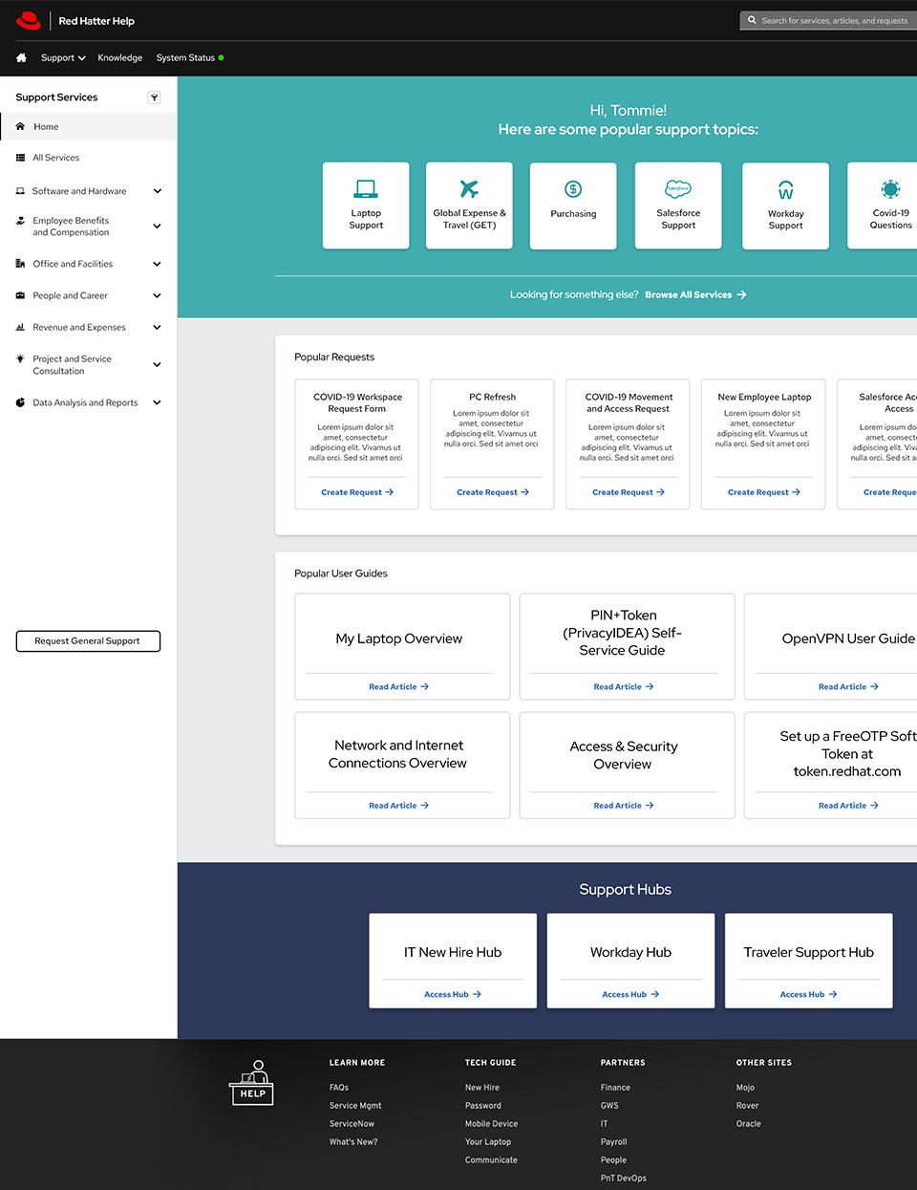Expand Software and Hardware section
The width and height of the screenshot is (917, 1190).
point(158,191)
